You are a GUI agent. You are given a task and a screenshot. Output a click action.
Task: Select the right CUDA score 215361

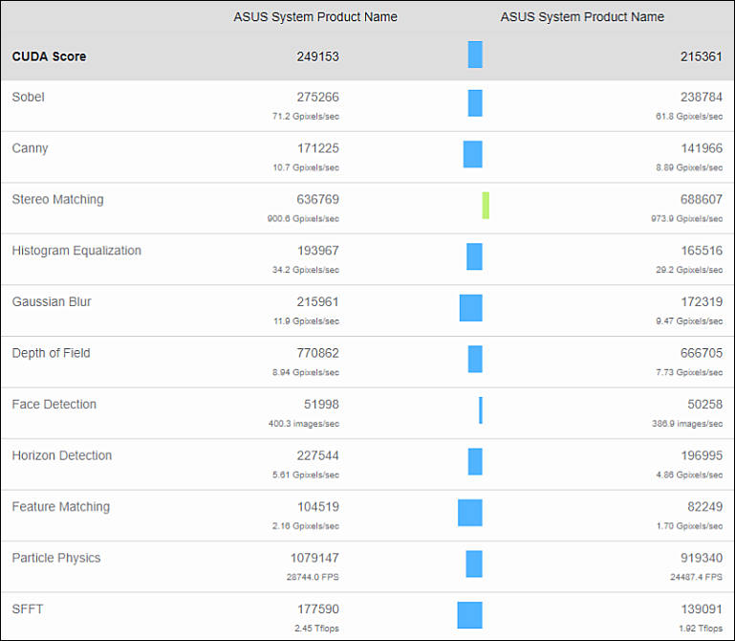[702, 56]
